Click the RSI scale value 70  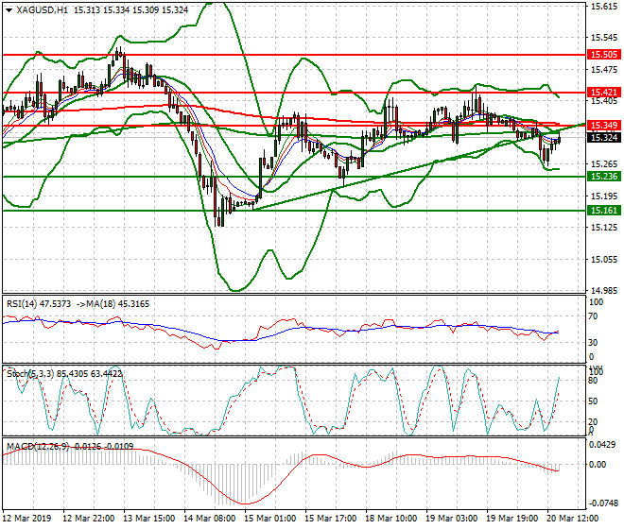(x=593, y=316)
